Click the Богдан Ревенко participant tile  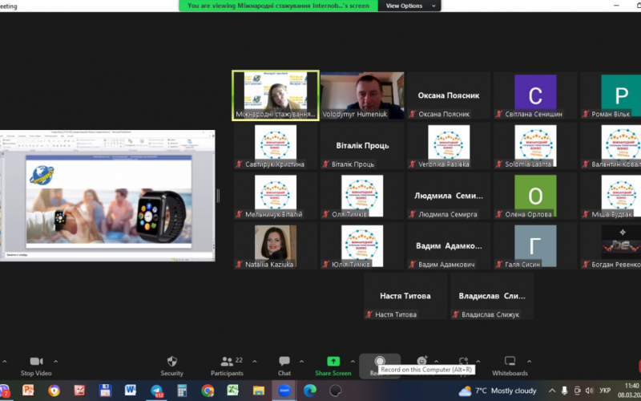tap(611, 245)
